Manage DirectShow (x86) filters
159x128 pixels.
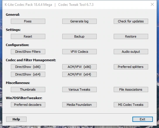point(28,67)
